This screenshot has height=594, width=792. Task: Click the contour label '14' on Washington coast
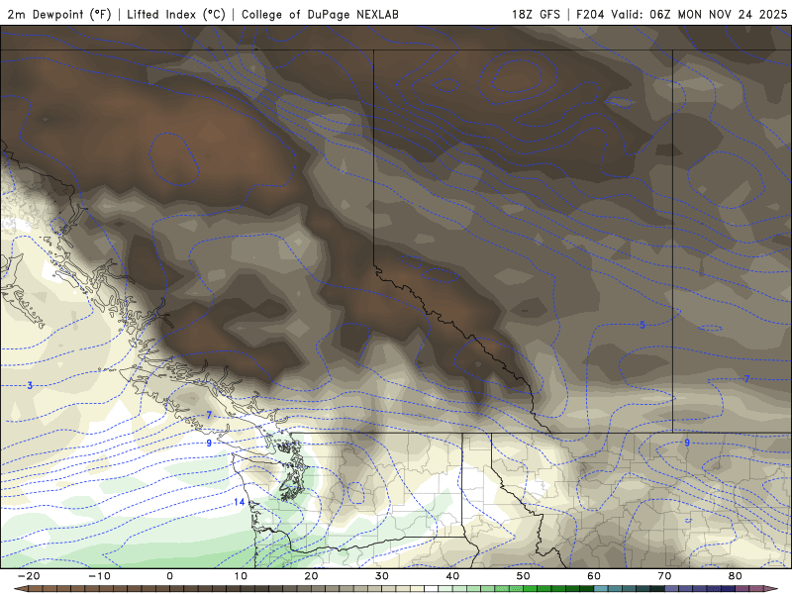pos(240,502)
